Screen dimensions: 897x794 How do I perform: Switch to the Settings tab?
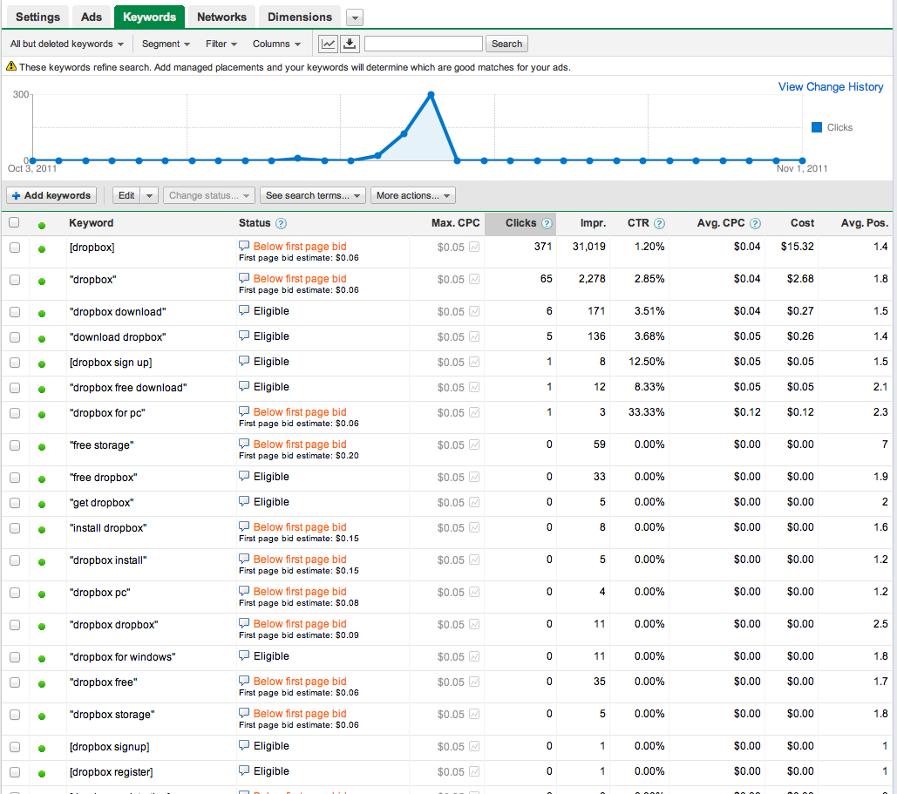click(37, 17)
